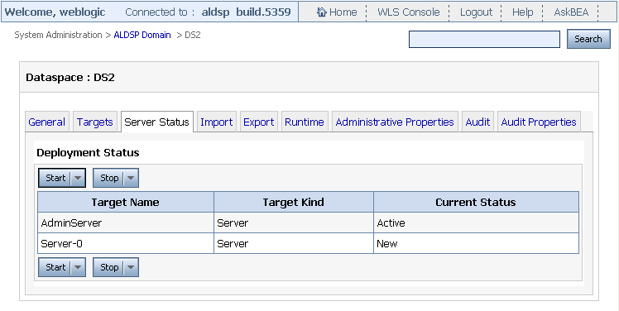Screen dimensions: 619x311
Task: Click the aldsp build.5359 text
Action: [x=246, y=12]
